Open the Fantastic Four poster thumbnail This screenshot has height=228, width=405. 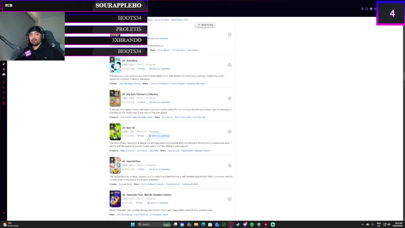(115, 199)
